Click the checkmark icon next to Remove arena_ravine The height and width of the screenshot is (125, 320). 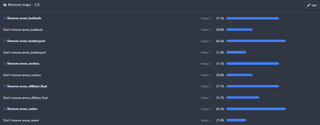click(x=5, y=109)
